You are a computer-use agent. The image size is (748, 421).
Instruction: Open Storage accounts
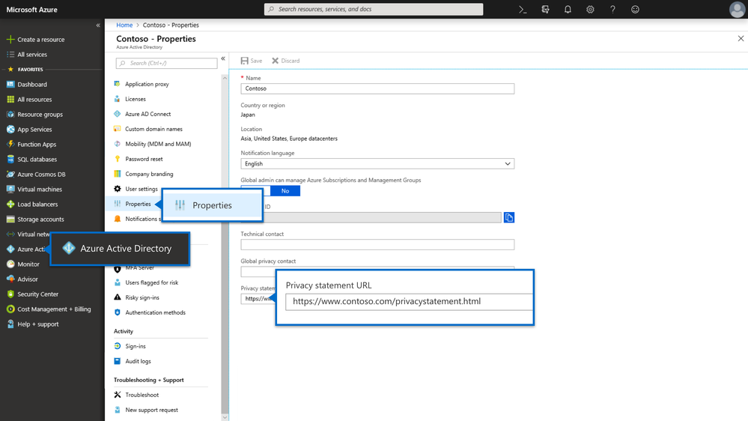[x=35, y=219]
